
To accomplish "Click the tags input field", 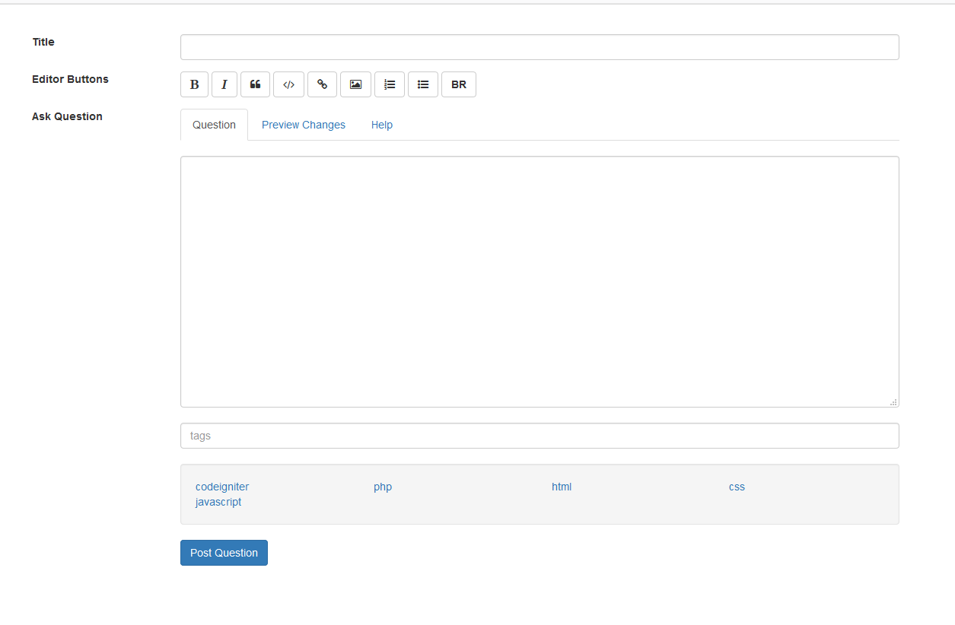I will point(540,436).
